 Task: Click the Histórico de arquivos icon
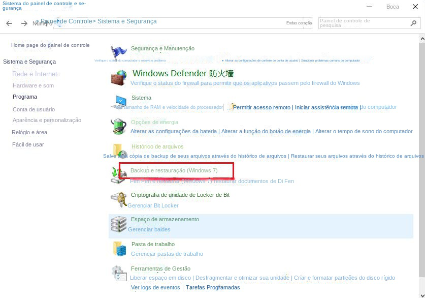(x=119, y=150)
